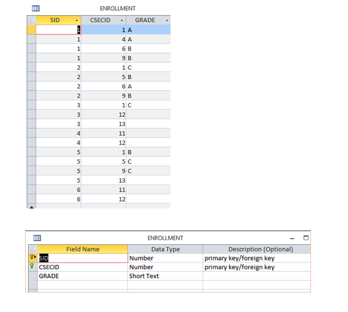The width and height of the screenshot is (348, 312).
Task: Click CSECID 9 cell for SID 2
Action: [x=103, y=96]
